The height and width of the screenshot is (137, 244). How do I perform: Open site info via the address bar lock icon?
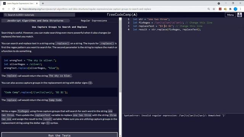coord(20,9)
